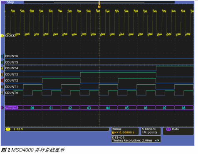Image resolution: width=198 pixels, height=154 pixels.
Task: Open the D15-D0 Timing Resolution readout
Action: (136, 139)
